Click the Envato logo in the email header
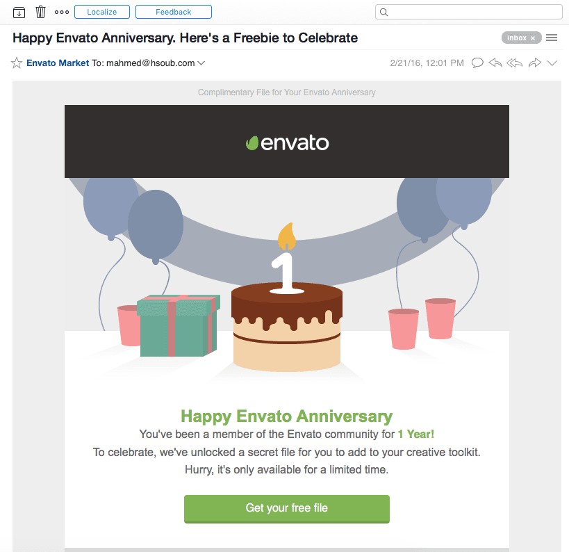The height and width of the screenshot is (552, 569). click(287, 143)
